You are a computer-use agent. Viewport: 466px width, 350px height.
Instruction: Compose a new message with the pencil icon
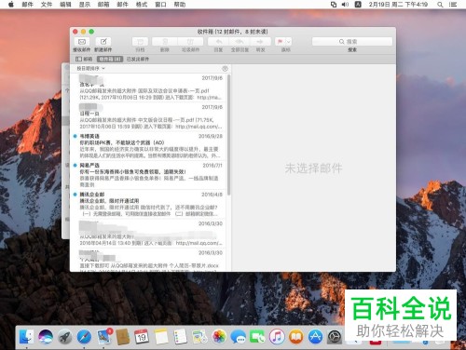[x=103, y=42]
